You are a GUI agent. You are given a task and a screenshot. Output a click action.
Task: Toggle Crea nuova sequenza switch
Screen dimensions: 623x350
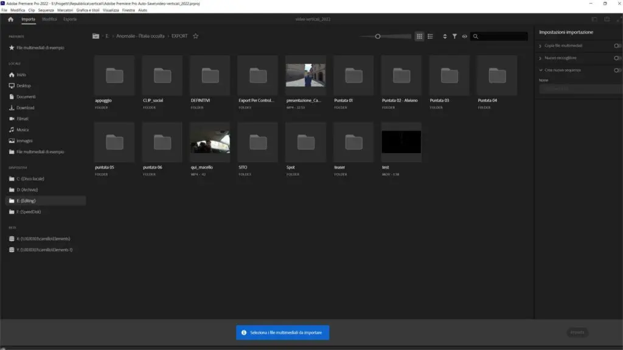pos(617,70)
